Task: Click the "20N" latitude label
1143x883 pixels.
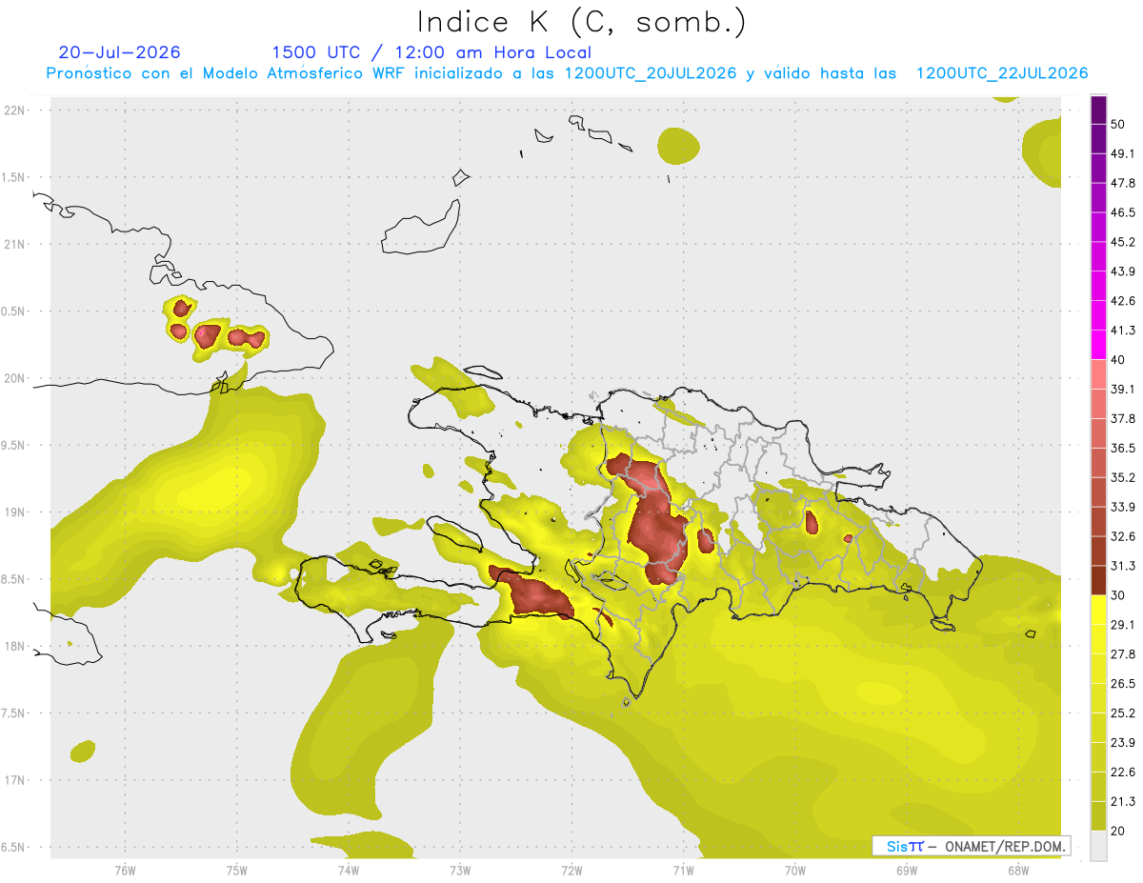Action: click(x=15, y=378)
